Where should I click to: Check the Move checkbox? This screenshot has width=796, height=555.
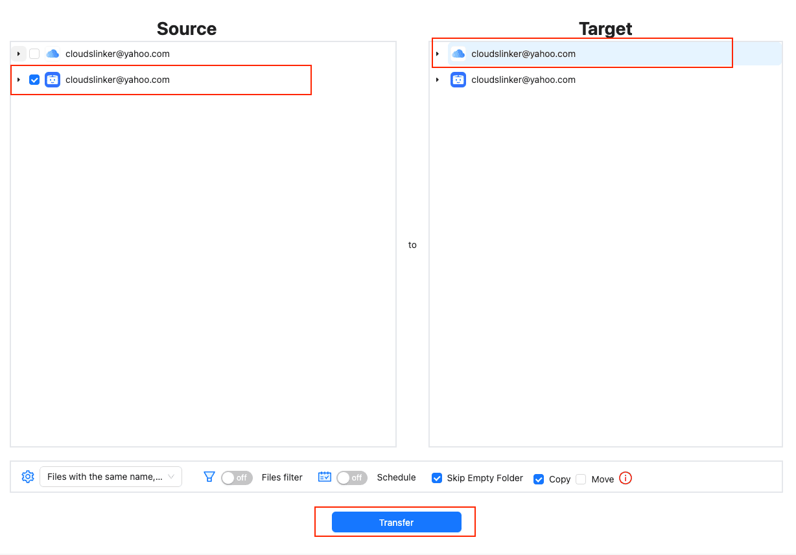[x=580, y=478]
